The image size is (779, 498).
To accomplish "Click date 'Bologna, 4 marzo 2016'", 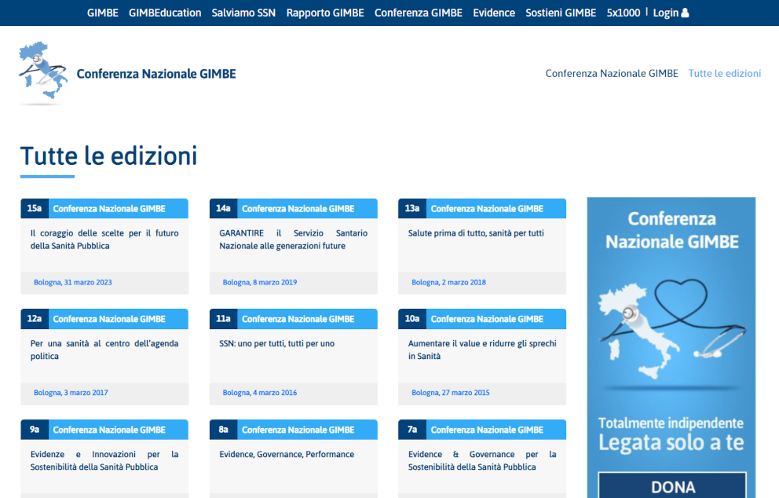I will [x=259, y=393].
